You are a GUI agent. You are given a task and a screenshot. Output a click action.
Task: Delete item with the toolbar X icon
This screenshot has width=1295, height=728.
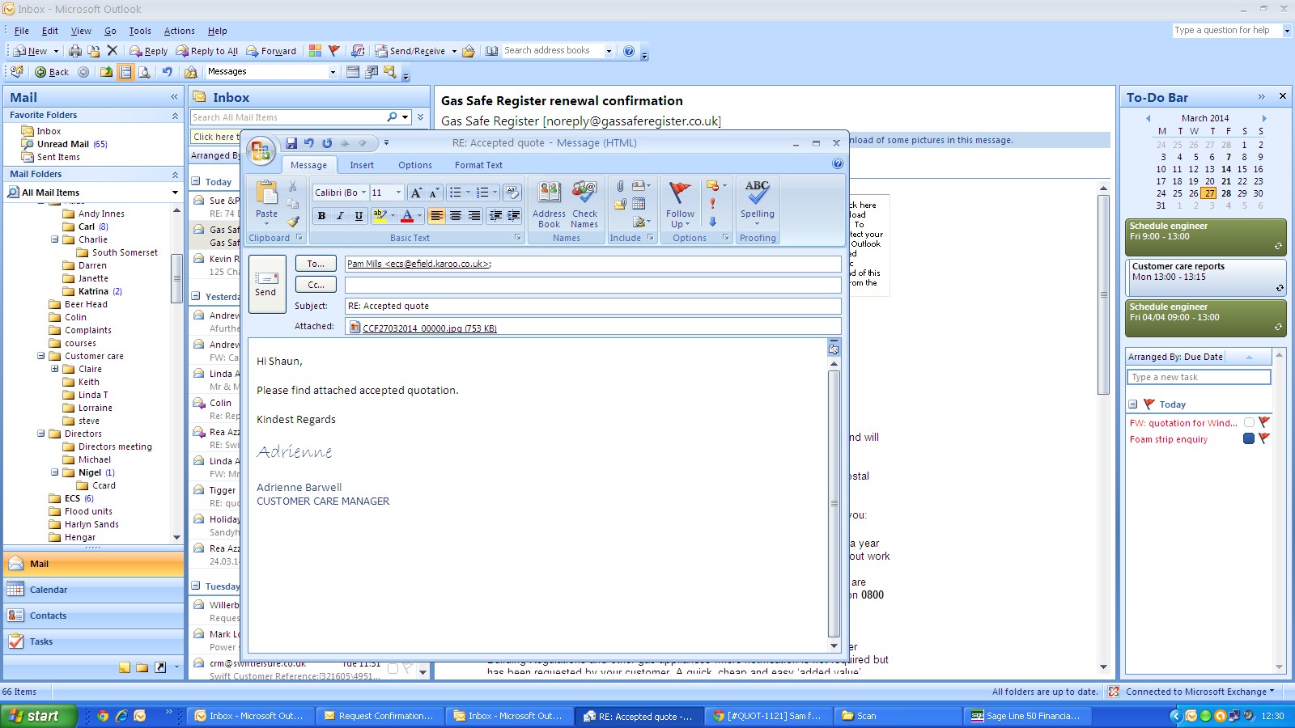113,51
